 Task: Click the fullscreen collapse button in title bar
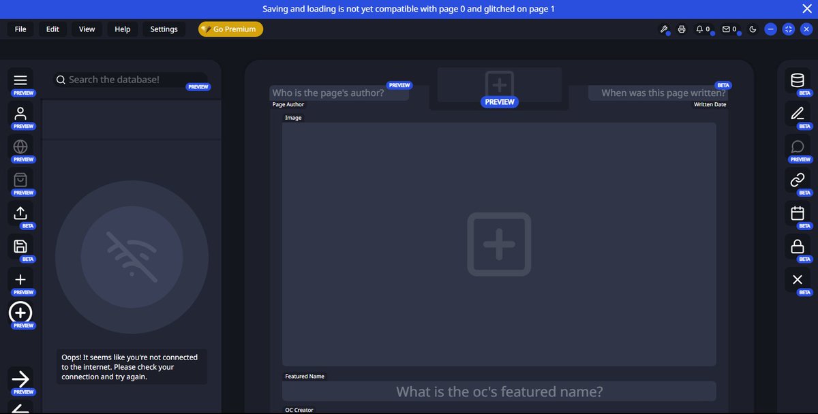click(789, 29)
